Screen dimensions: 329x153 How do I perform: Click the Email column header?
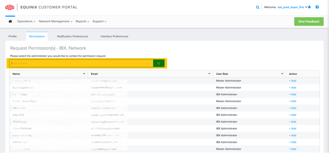[x=94, y=74]
